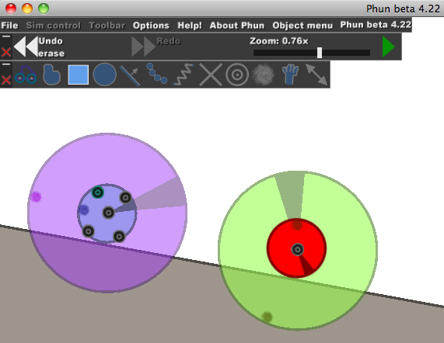Choose the scale arrows tool
This screenshot has height=343, width=444.
(x=316, y=74)
